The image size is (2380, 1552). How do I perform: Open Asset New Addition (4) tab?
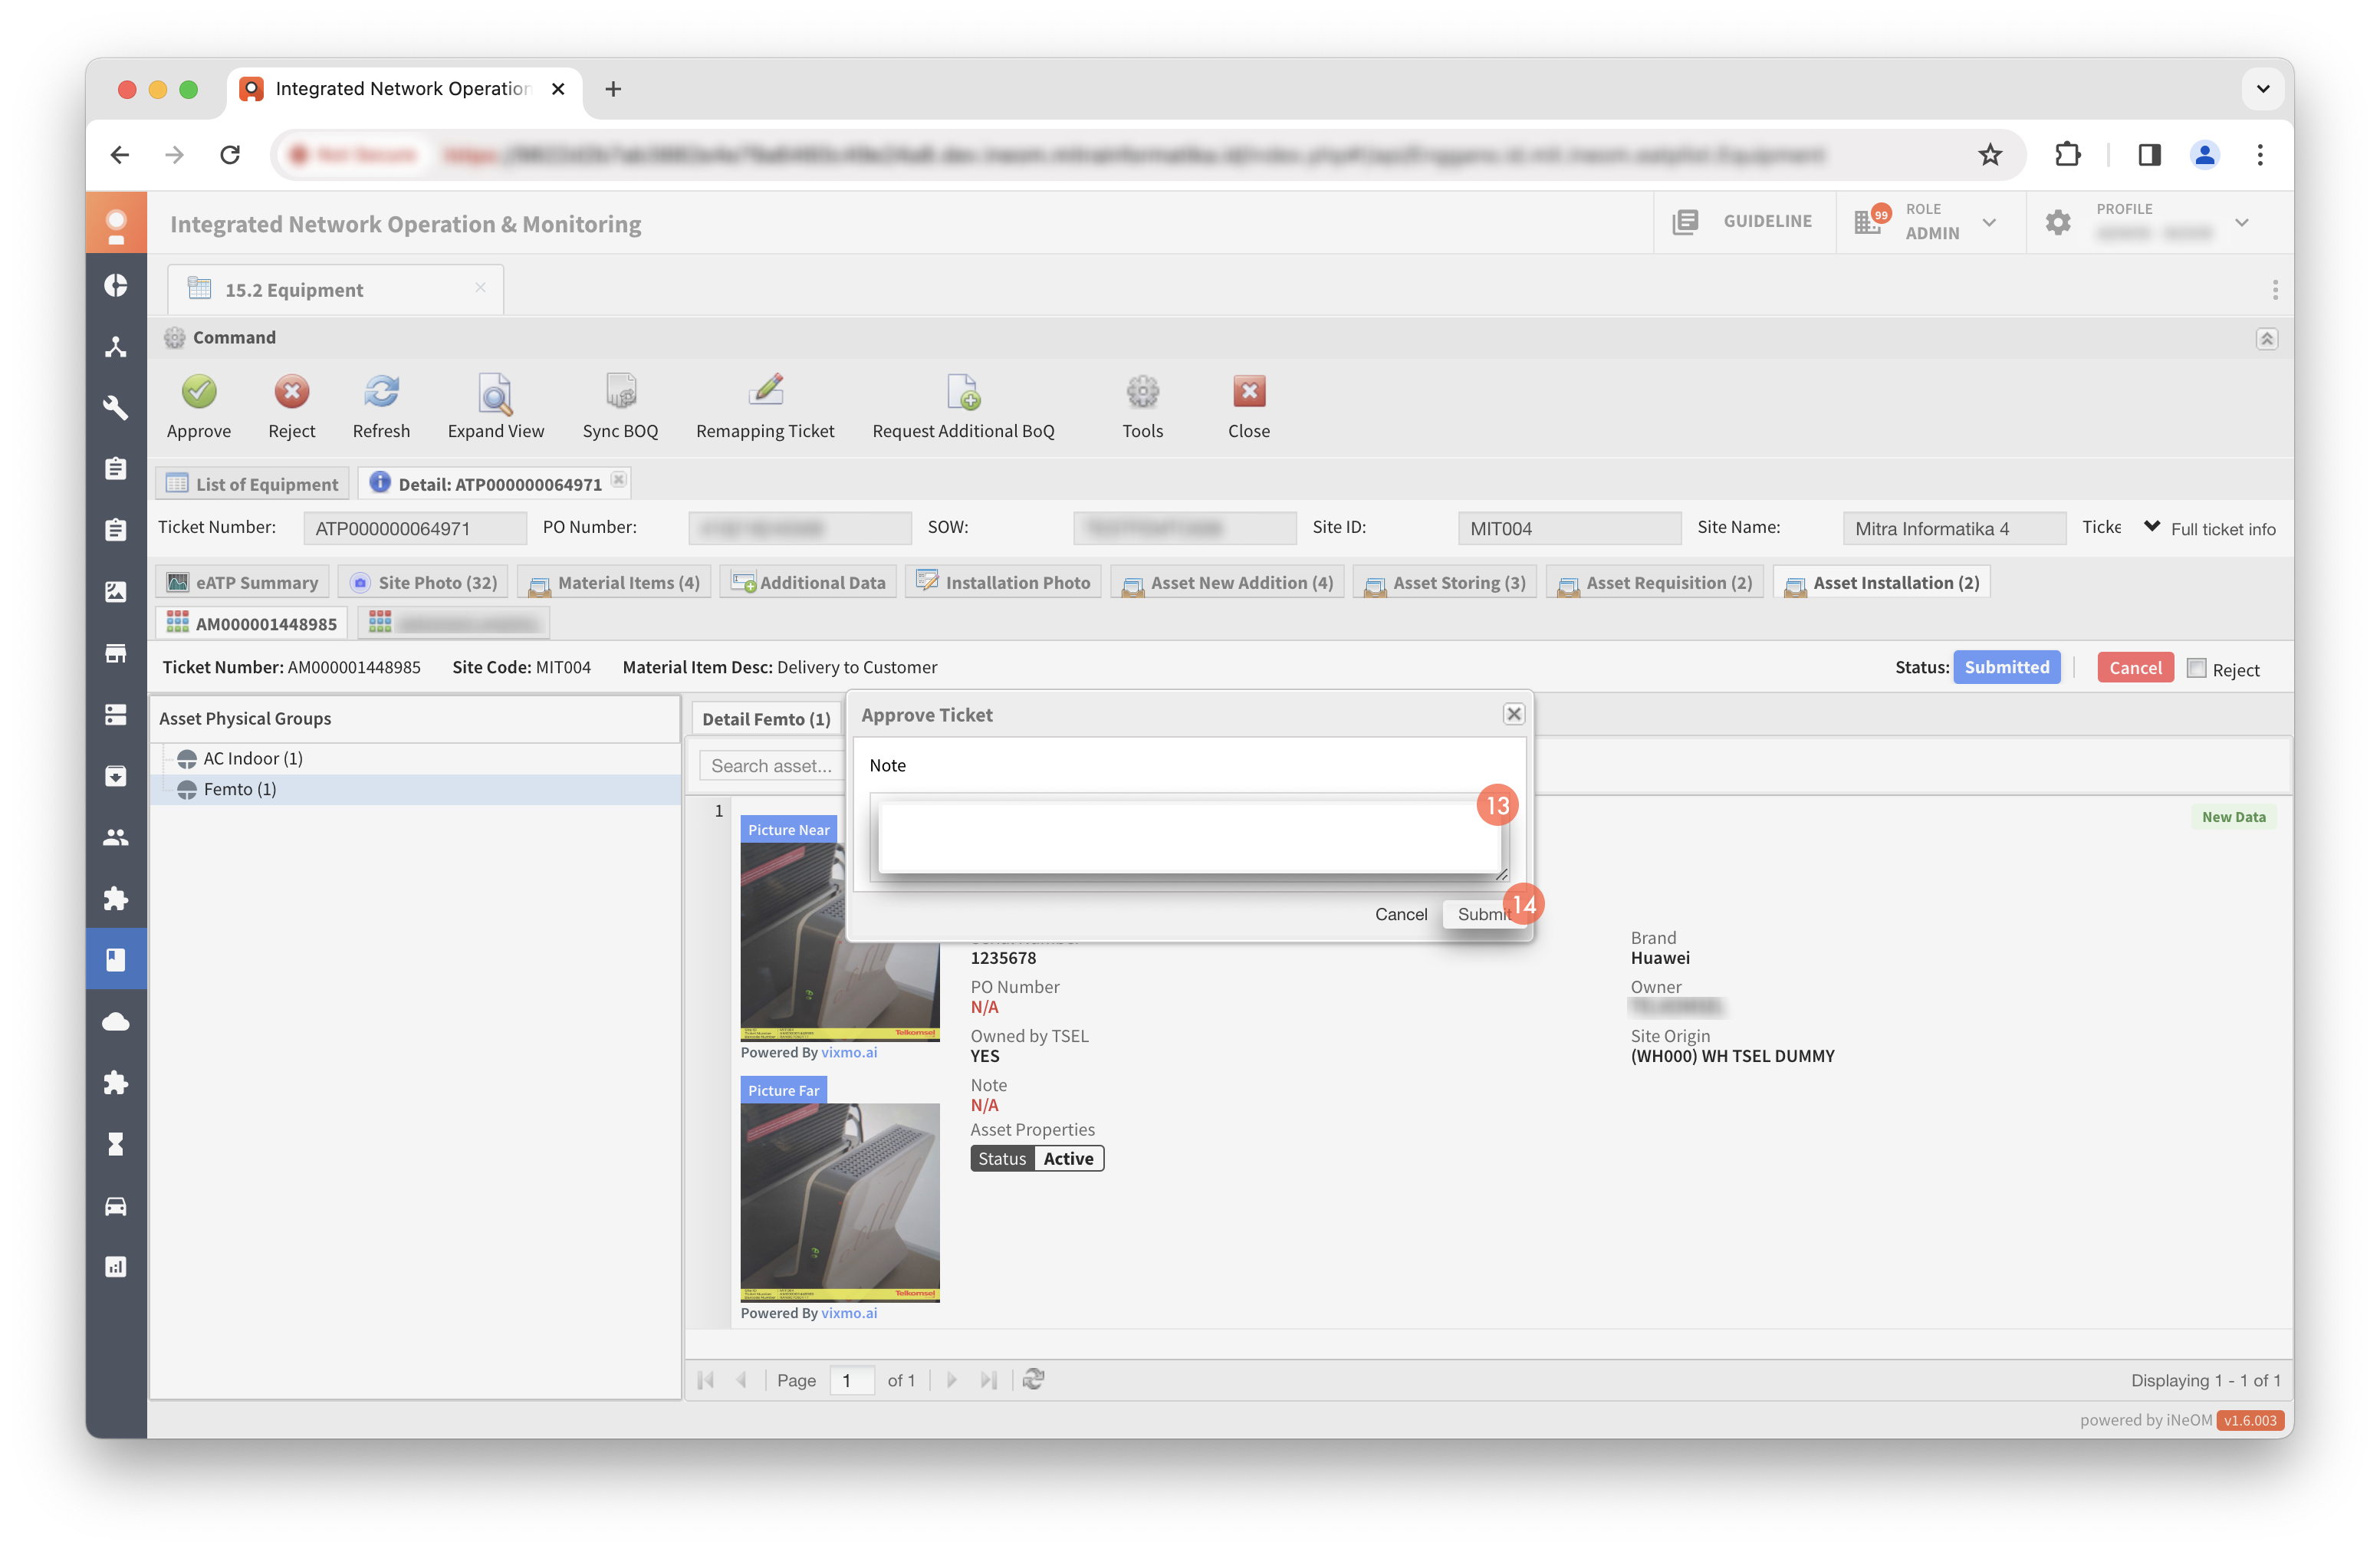[x=1227, y=582]
